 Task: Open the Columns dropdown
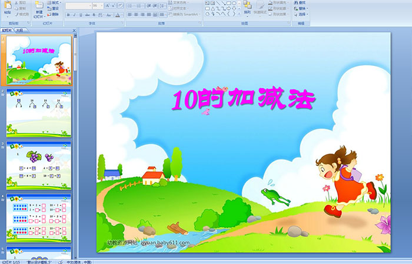point(162,15)
